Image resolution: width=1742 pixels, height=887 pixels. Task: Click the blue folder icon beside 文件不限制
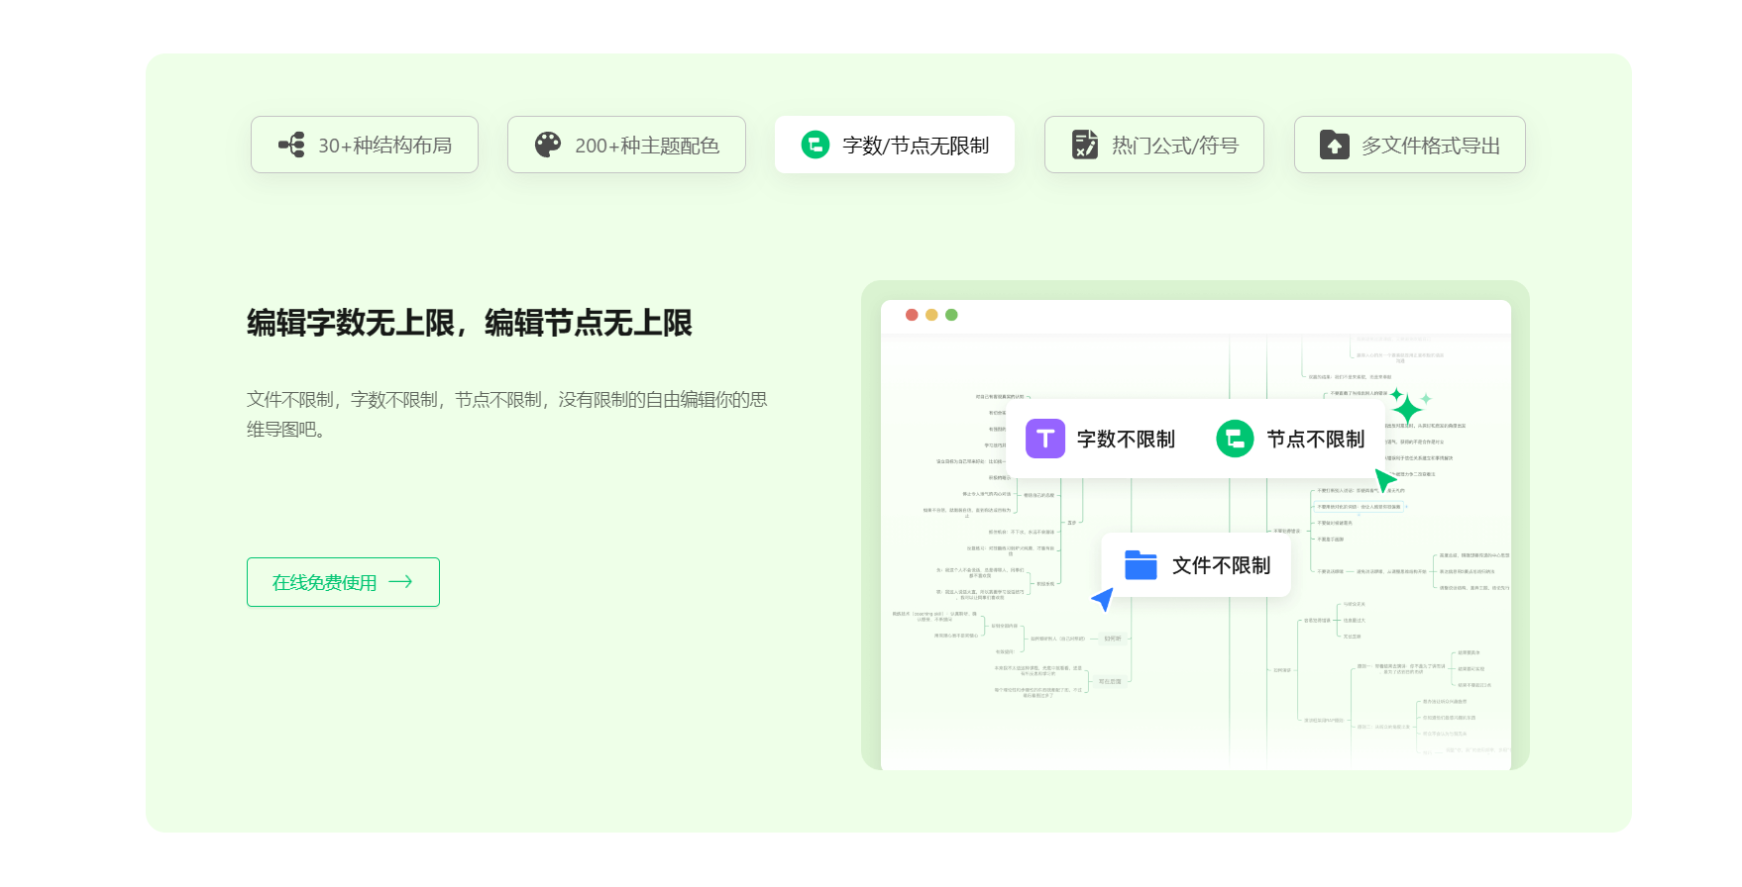1141,565
